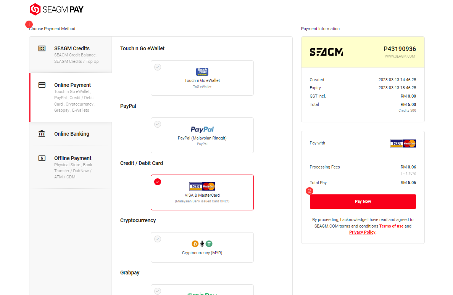The height and width of the screenshot is (295, 453).
Task: Select the Grabpay option radio check
Action: tap(158, 291)
